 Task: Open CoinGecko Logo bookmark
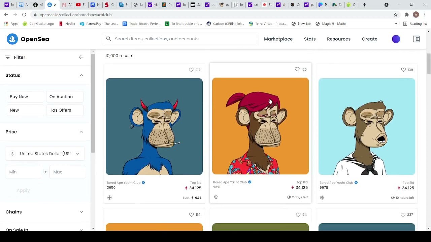click(38, 24)
